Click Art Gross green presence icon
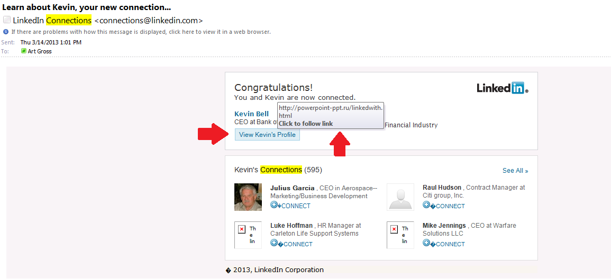This screenshot has width=611, height=279. [23, 51]
